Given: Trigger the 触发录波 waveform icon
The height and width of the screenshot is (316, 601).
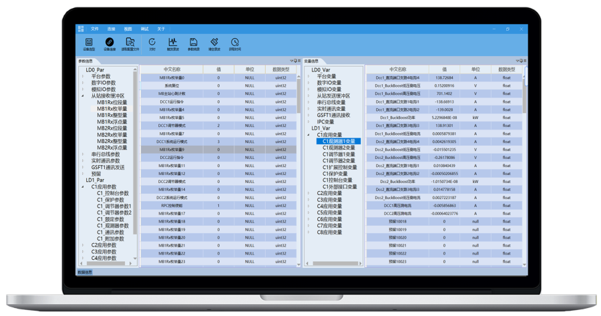Looking at the screenshot, I should (x=172, y=43).
